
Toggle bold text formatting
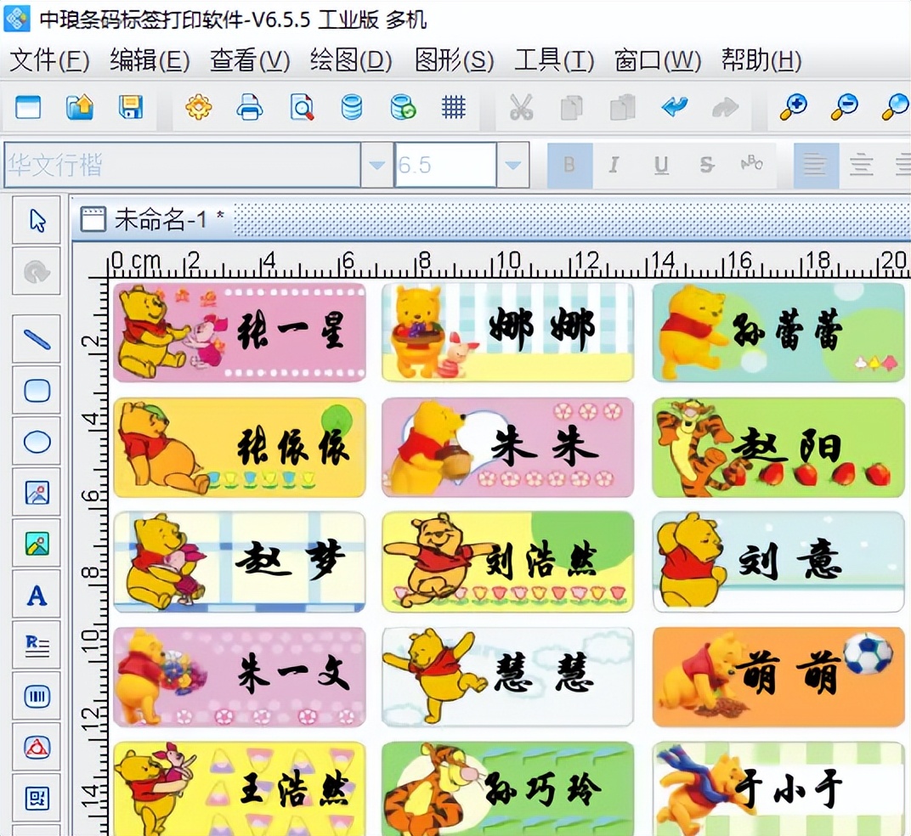click(x=569, y=165)
